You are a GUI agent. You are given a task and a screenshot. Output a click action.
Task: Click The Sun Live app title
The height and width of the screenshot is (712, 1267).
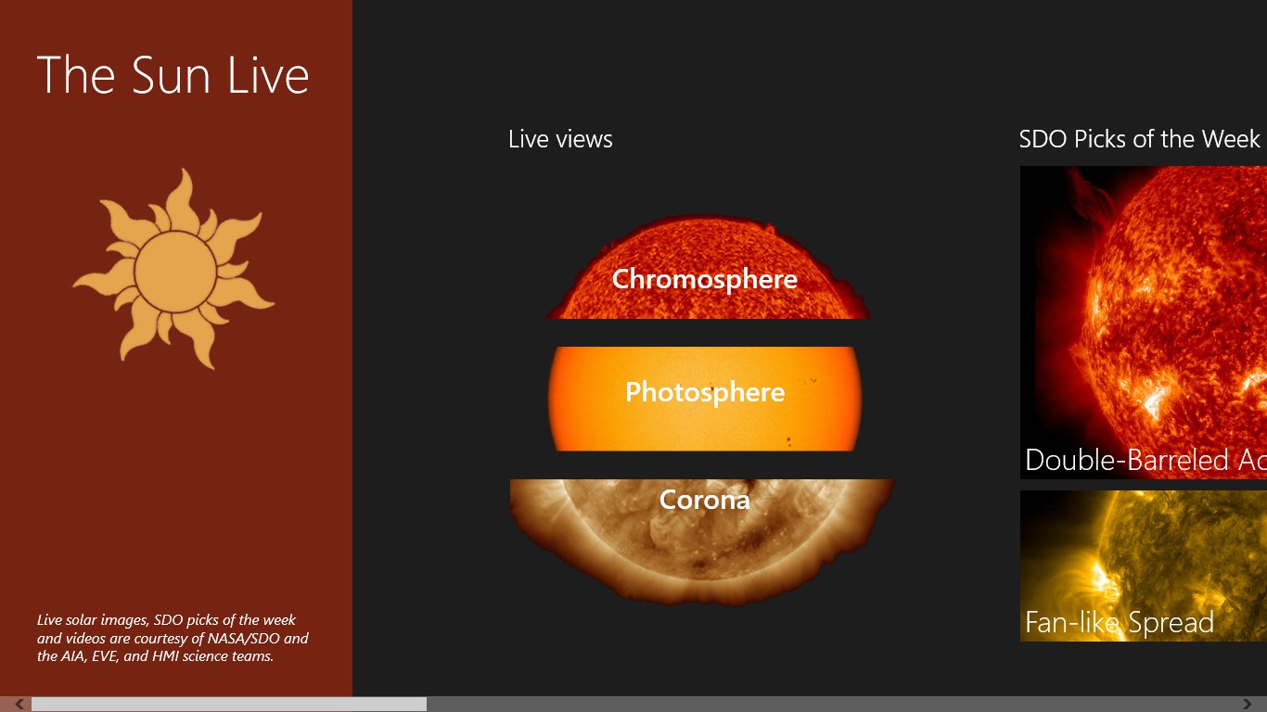click(x=173, y=74)
